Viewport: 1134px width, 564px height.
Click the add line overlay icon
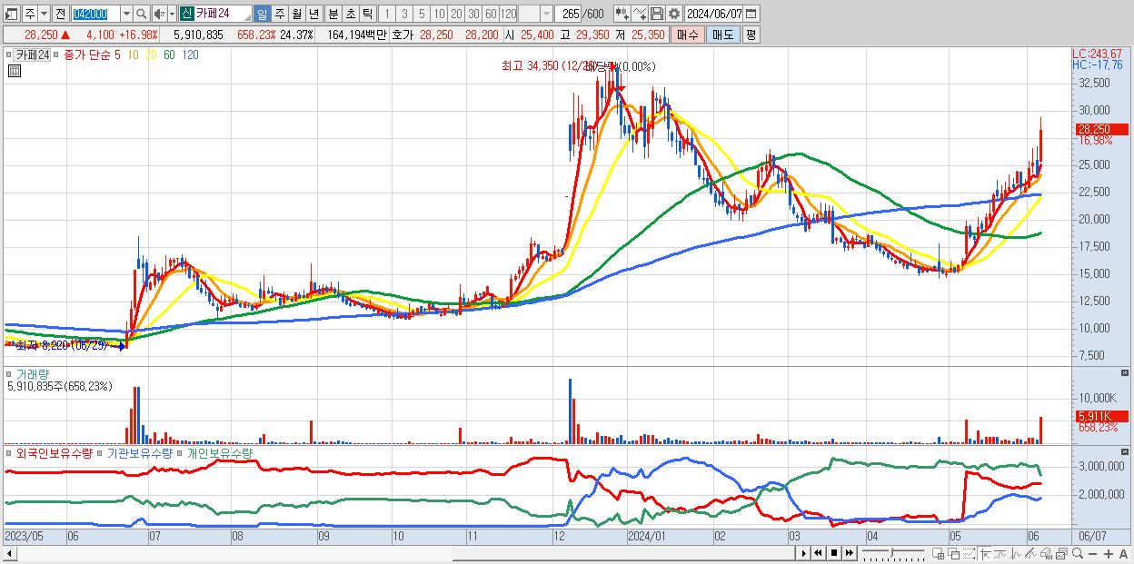(640, 14)
